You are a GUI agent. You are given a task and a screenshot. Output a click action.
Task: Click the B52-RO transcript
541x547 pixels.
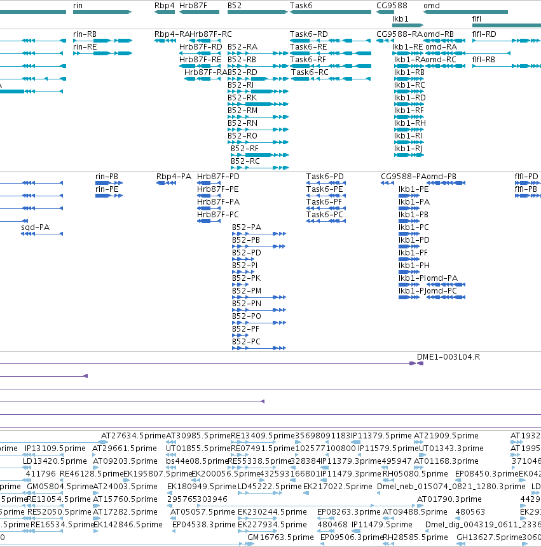258,142
